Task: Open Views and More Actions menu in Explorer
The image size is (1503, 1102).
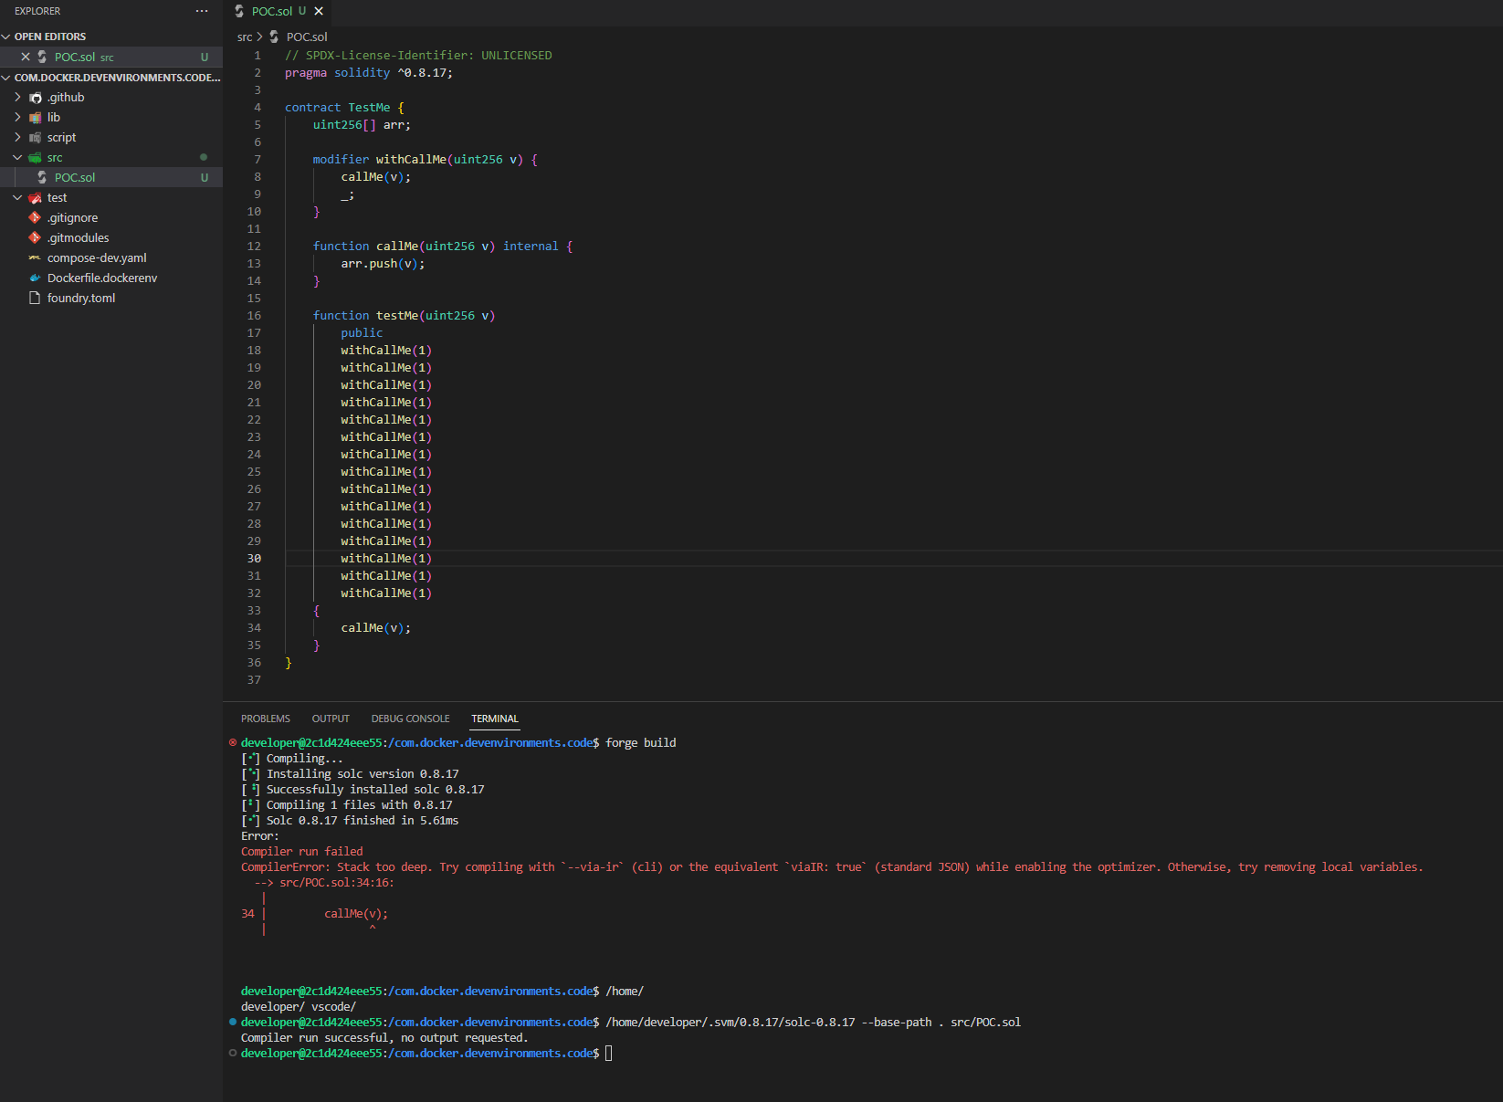Action: pos(201,11)
